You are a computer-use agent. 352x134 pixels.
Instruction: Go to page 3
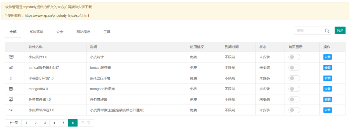tap(45, 123)
